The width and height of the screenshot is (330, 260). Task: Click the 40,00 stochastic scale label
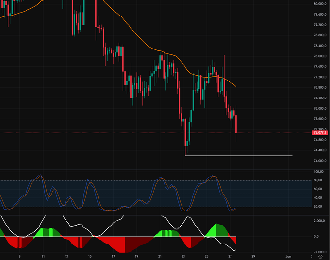[318, 198]
